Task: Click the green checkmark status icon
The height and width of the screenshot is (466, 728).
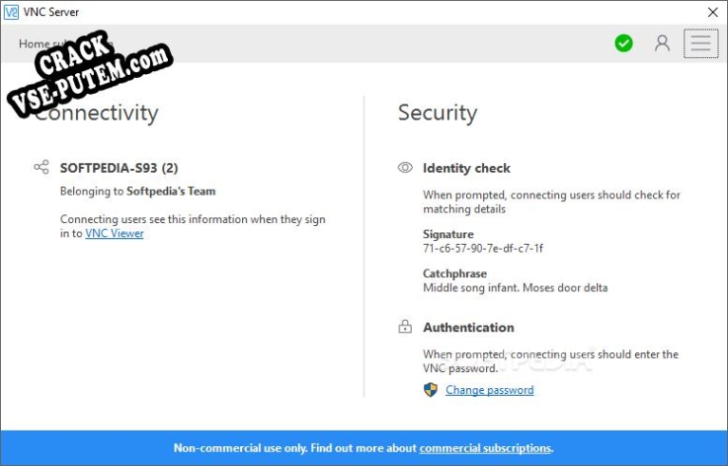Action: [x=623, y=43]
